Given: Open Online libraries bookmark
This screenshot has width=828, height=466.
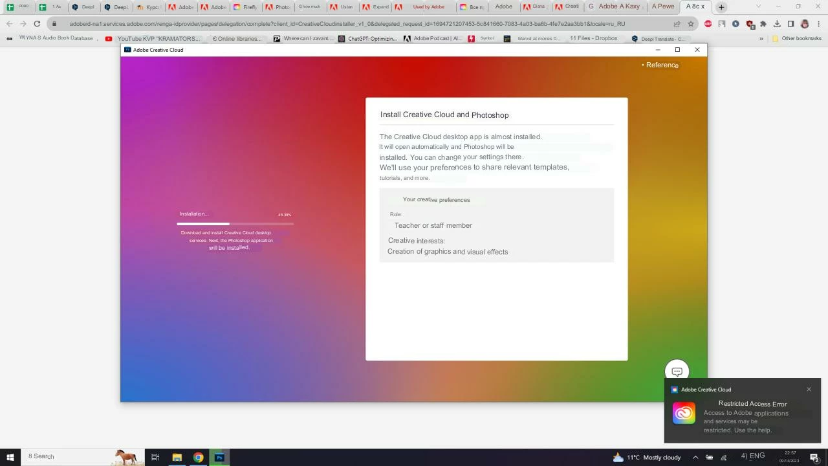Looking at the screenshot, I should pos(237,38).
